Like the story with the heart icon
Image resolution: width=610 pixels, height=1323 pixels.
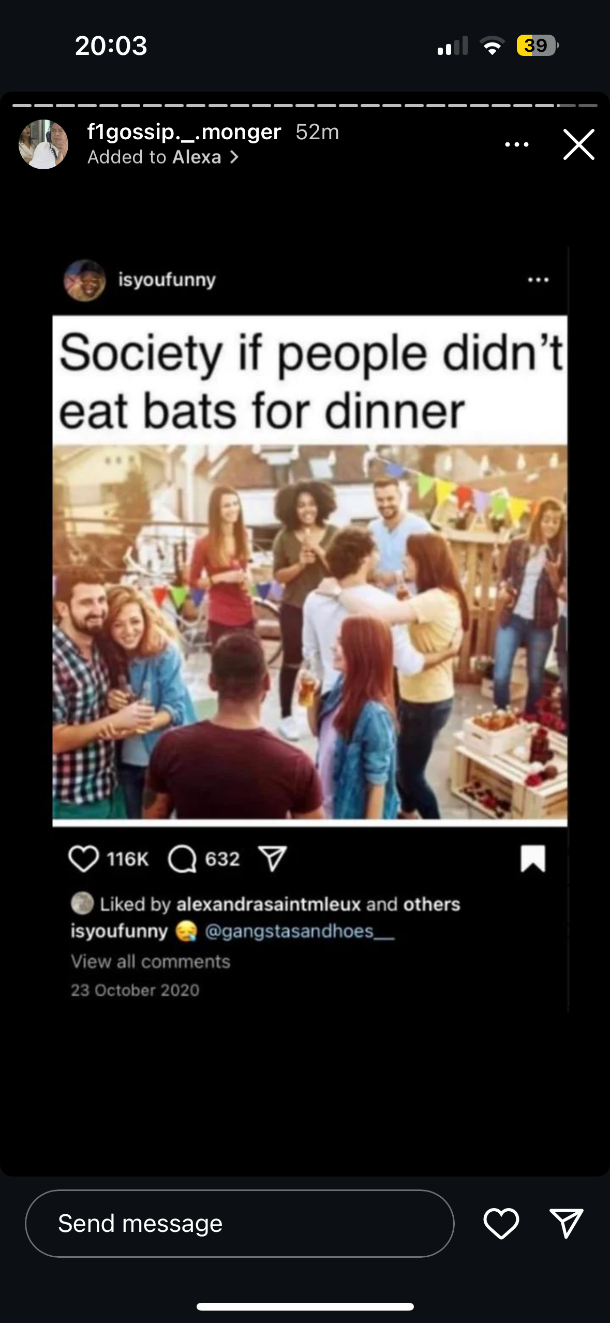tap(501, 1223)
